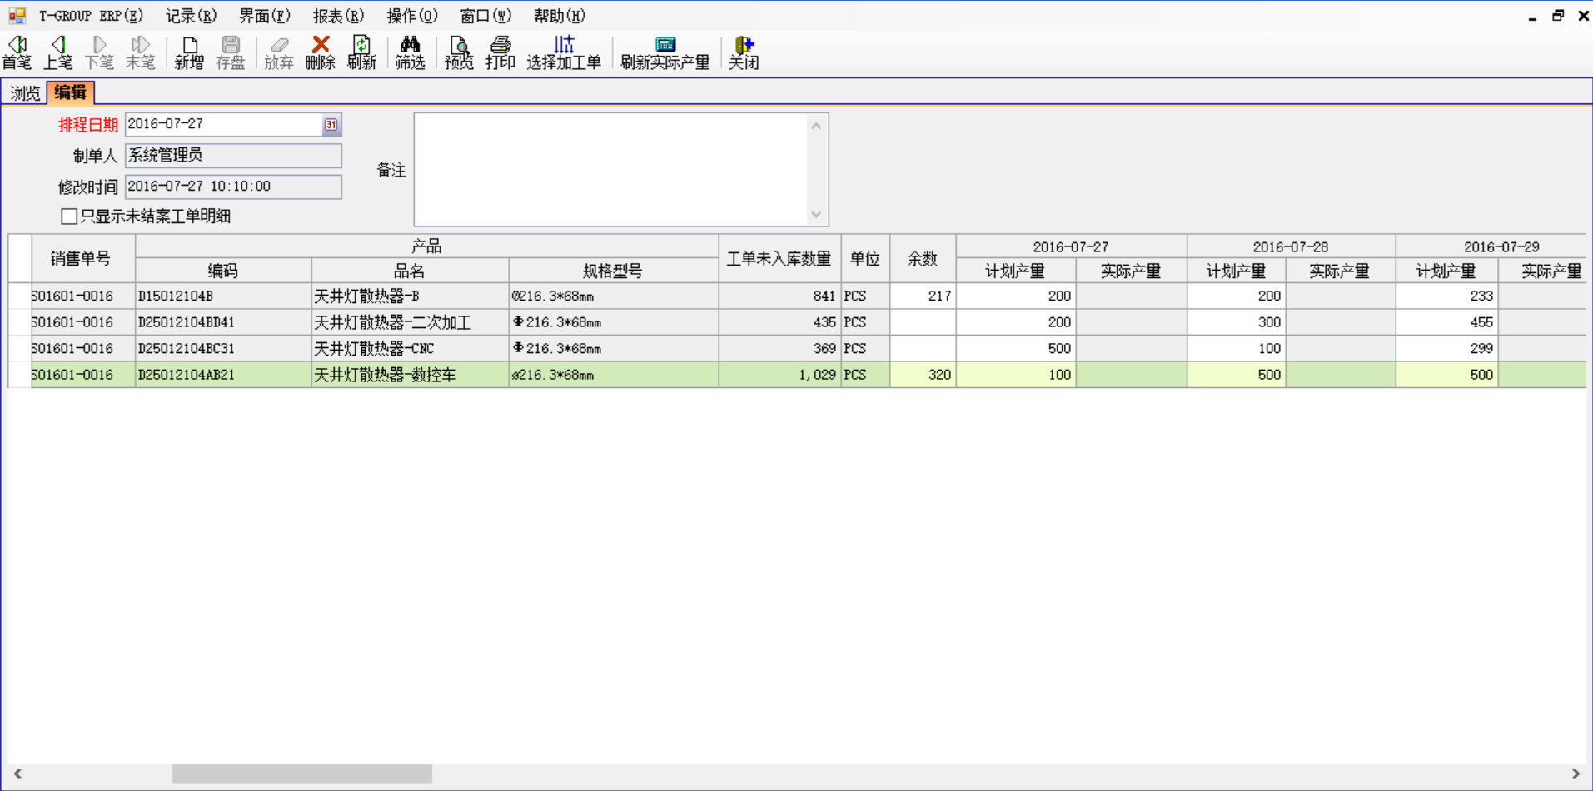1593x791 pixels.
Task: Click 2016-07-29 planned output 455
Action: [x=1446, y=322]
